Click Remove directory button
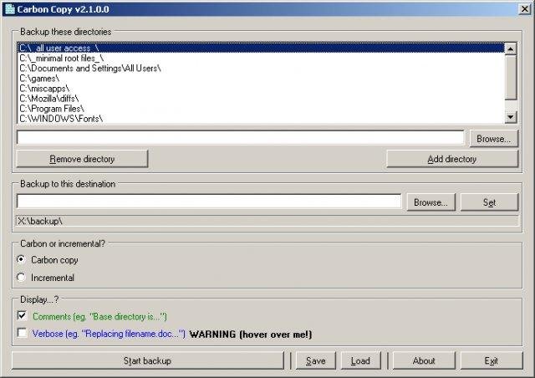The width and height of the screenshot is (535, 378). (x=82, y=159)
